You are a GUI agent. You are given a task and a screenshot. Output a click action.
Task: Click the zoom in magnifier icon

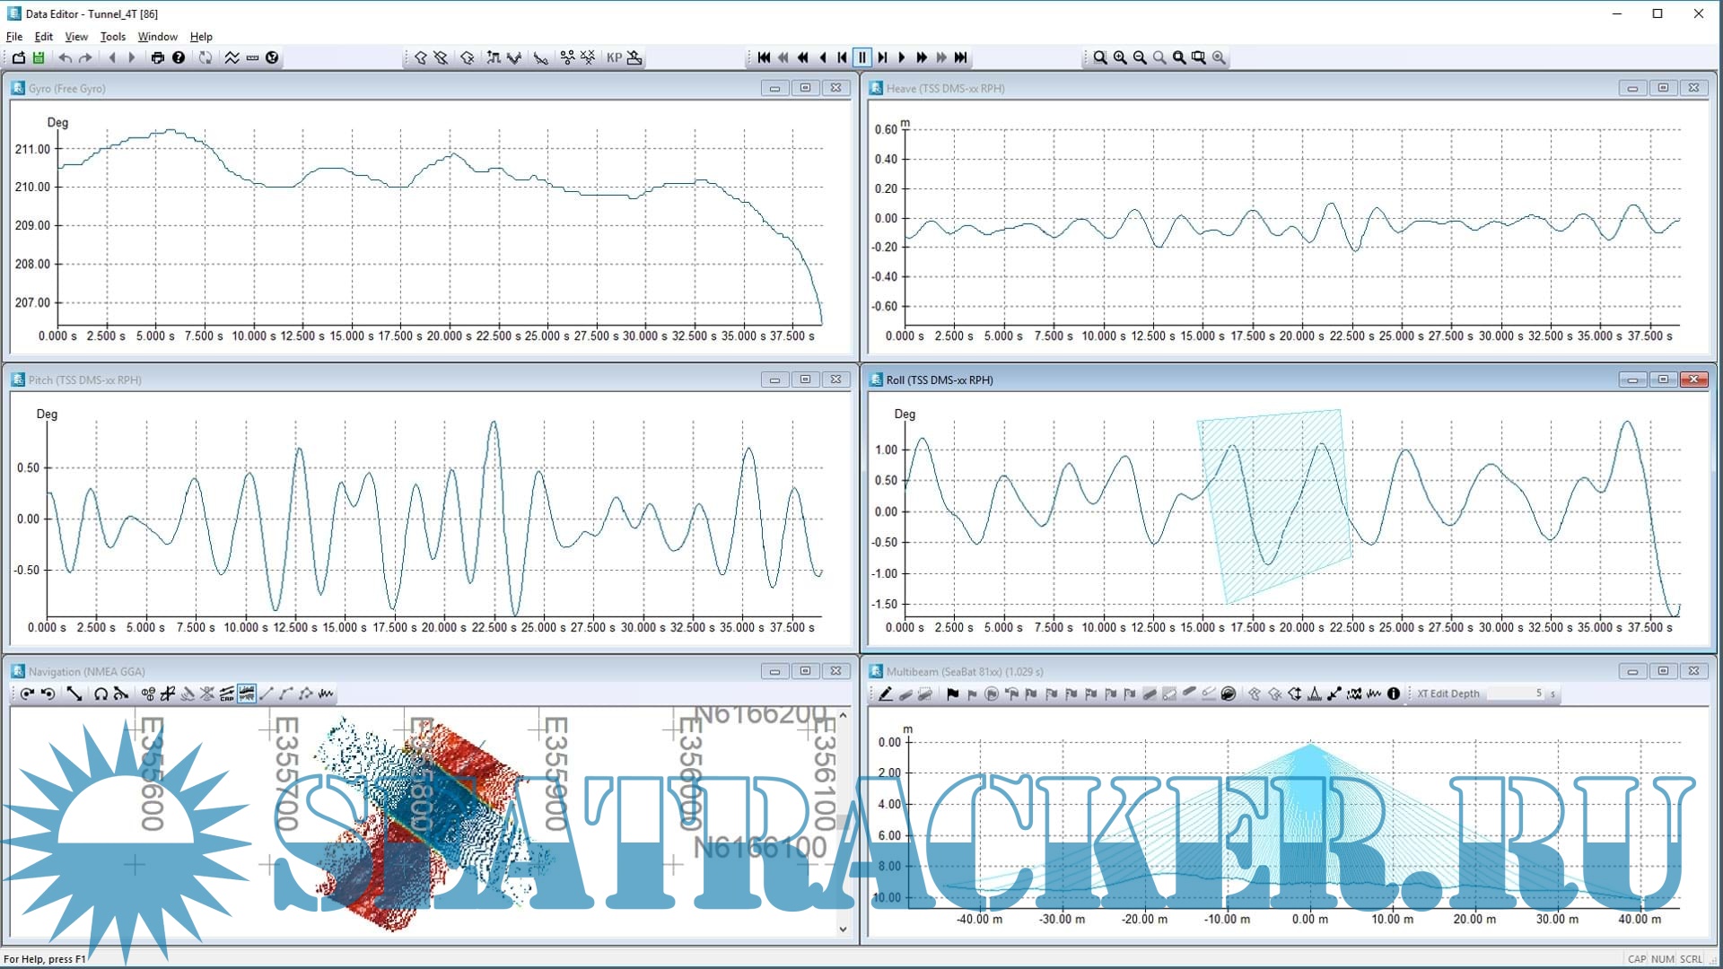(1120, 57)
